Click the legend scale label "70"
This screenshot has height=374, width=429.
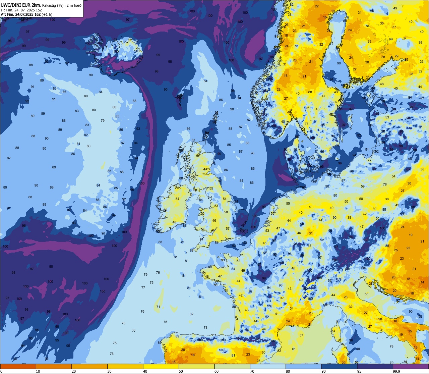click(x=252, y=371)
